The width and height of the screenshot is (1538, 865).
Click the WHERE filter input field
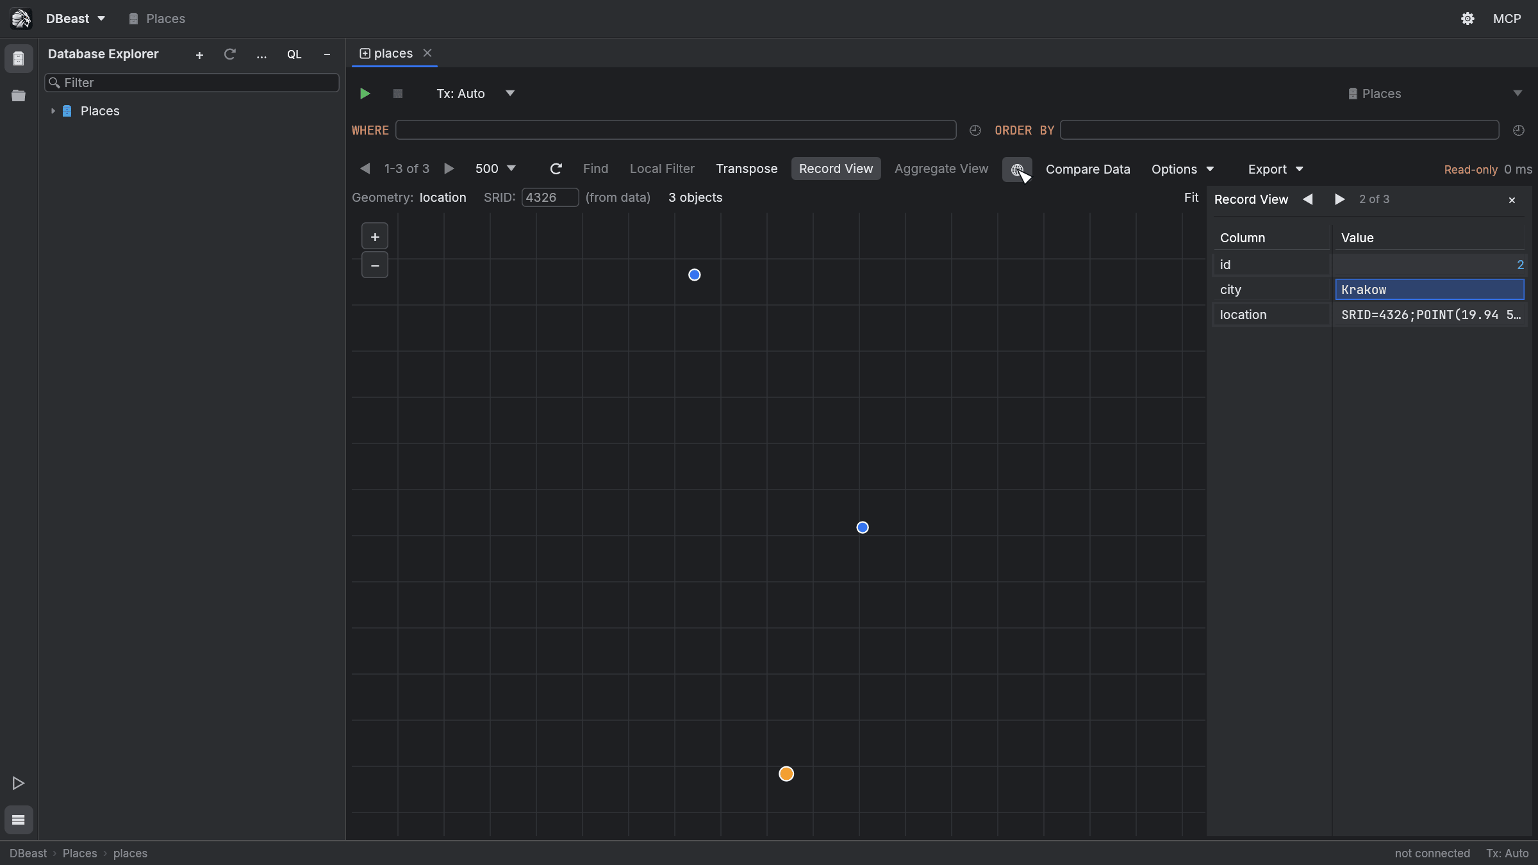pos(675,130)
